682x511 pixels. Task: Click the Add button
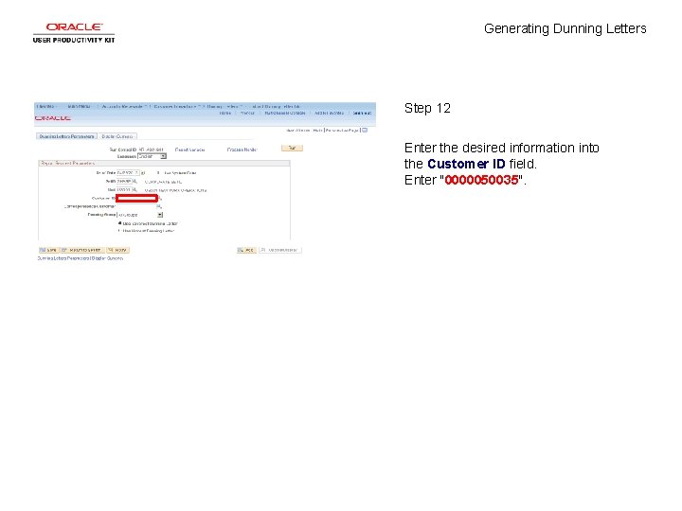(246, 250)
